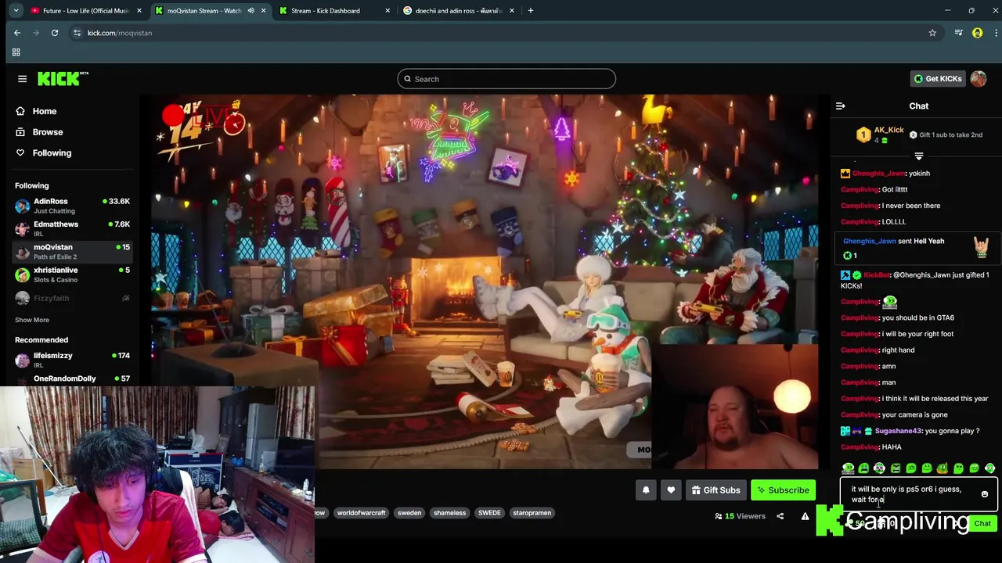Focus the Search field
Screen dimensions: 1002x563
(x=506, y=79)
